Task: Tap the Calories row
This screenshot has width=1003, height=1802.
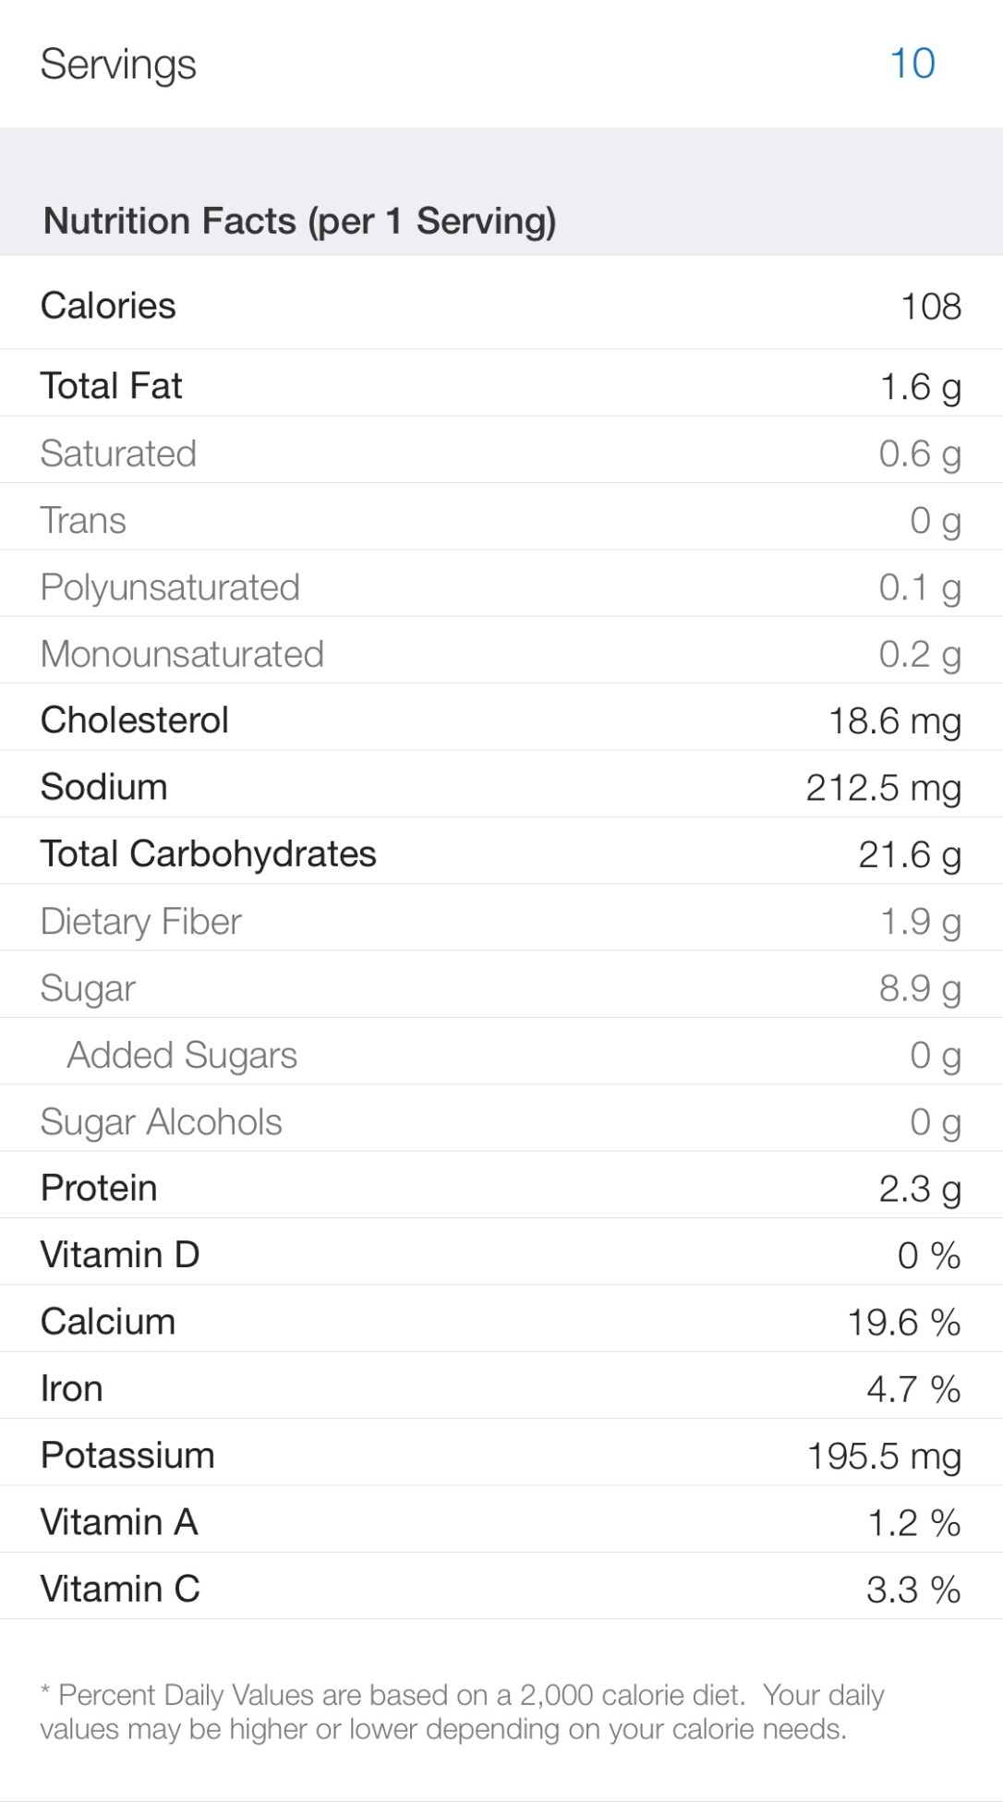Action: 501,306
